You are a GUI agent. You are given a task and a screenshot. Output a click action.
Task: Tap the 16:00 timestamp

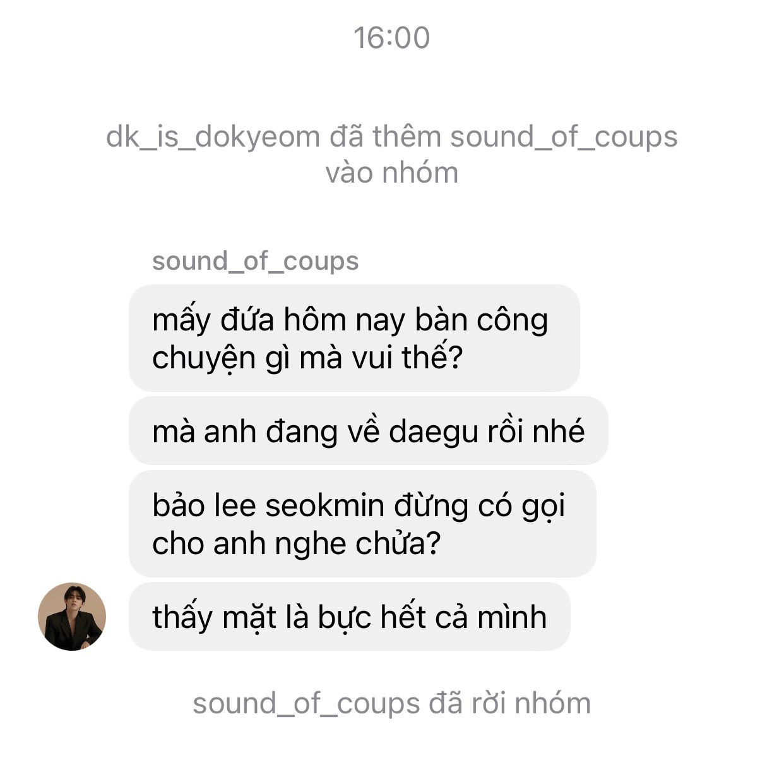pyautogui.click(x=392, y=37)
